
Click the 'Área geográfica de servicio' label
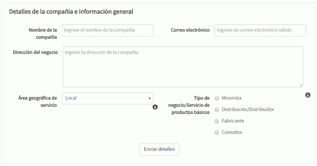38,102
